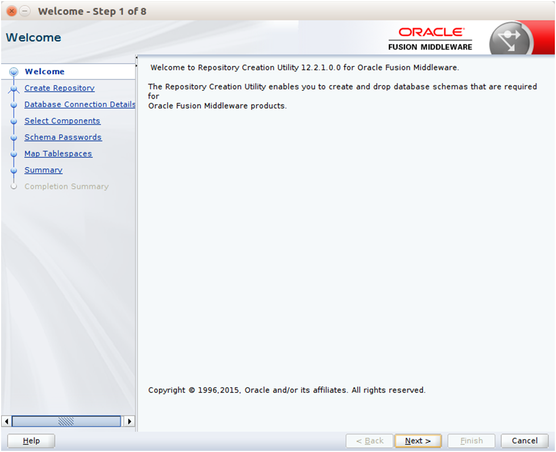The height and width of the screenshot is (452, 556).
Task: Click the Oracle Fusion Middleware logo
Action: tap(430, 39)
